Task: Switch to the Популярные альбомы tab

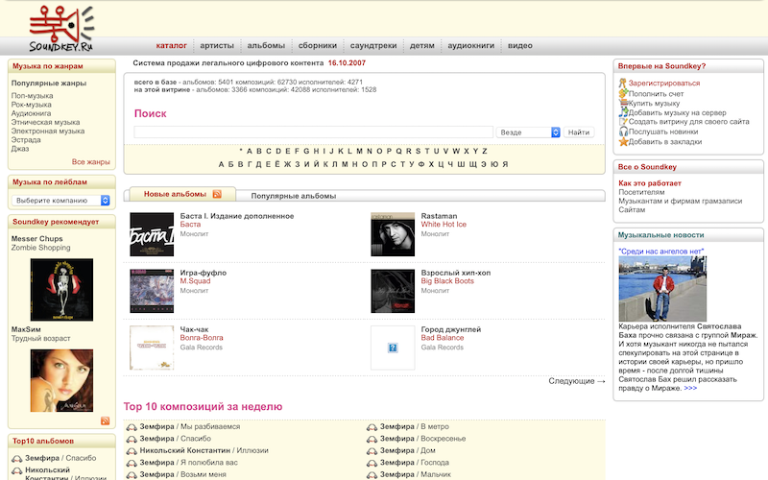Action: point(293,196)
